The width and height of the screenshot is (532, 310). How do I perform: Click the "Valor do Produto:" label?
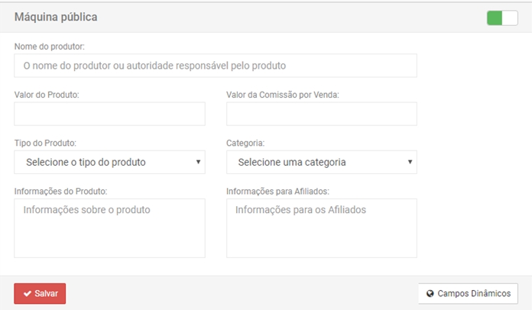[47, 95]
